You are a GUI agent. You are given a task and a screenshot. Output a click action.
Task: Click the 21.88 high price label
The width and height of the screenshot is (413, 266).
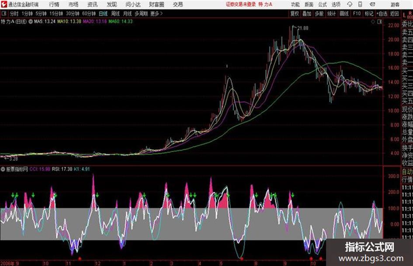point(303,28)
